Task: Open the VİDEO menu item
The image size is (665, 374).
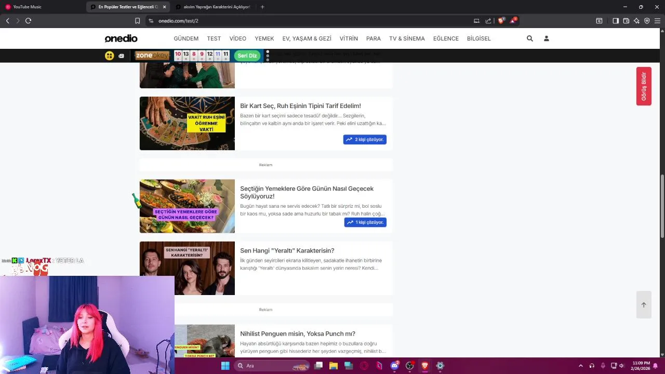Action: (238, 38)
